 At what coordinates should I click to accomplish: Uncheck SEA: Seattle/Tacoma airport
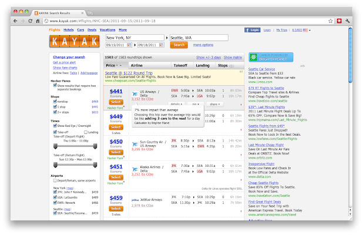point(55,213)
